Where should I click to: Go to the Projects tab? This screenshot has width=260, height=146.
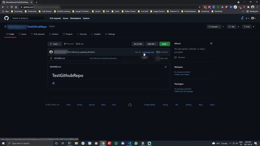pos(67,34)
